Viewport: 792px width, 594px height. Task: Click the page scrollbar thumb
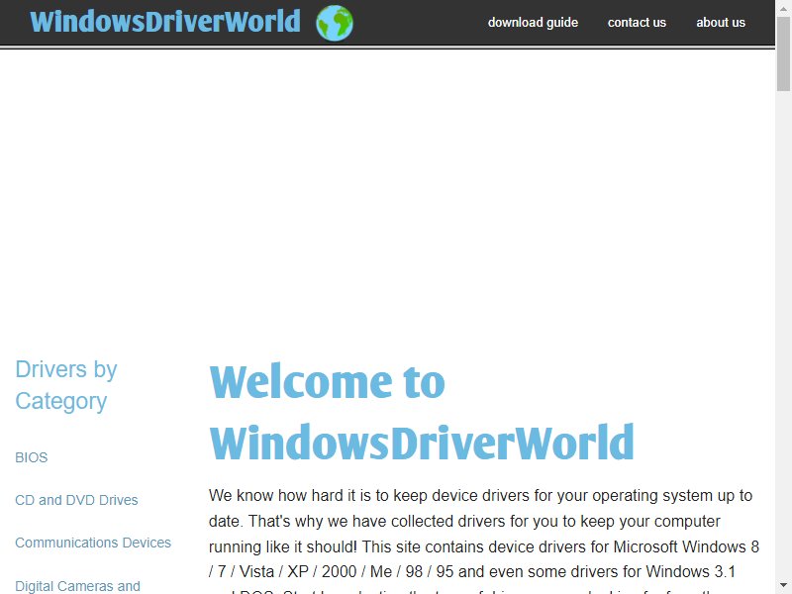(x=783, y=53)
